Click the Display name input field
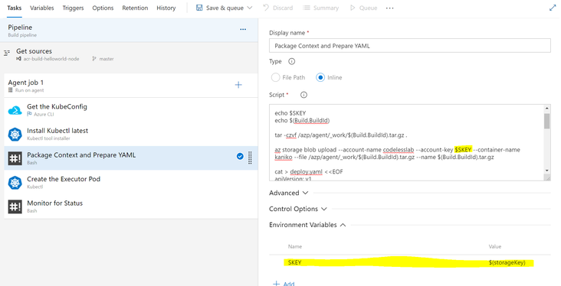This screenshot has width=561, height=286. tap(410, 46)
